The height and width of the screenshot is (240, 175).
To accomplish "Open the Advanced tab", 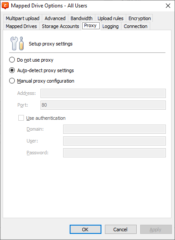I will (55, 18).
